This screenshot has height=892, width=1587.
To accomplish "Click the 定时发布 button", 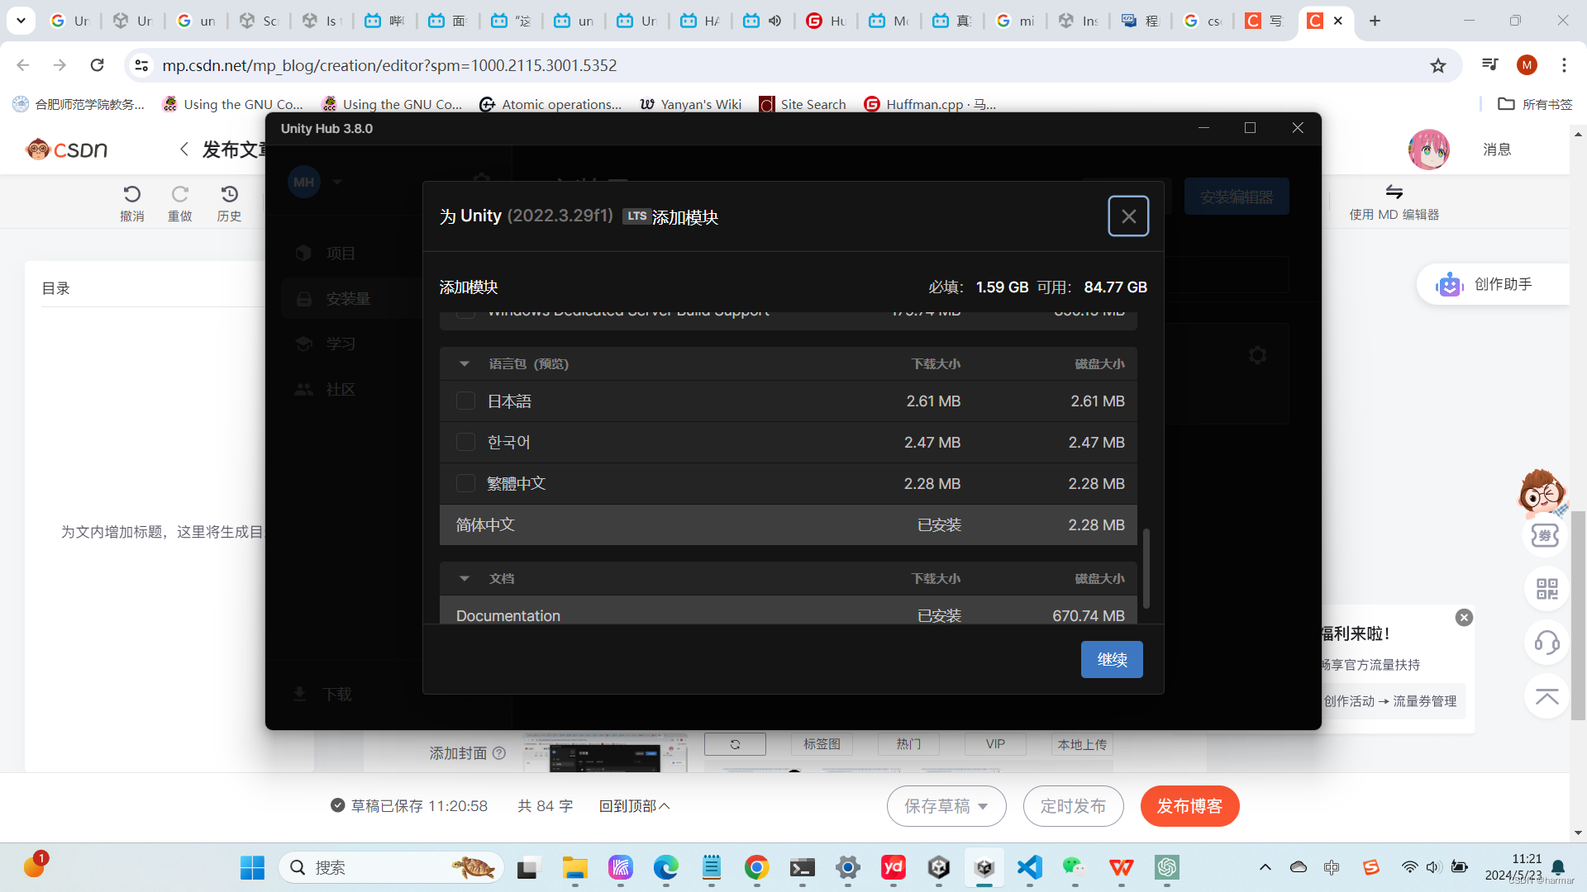I will point(1073,806).
